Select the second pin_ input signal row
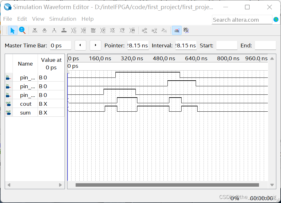Screen dimensions: 281x203 point(35,86)
